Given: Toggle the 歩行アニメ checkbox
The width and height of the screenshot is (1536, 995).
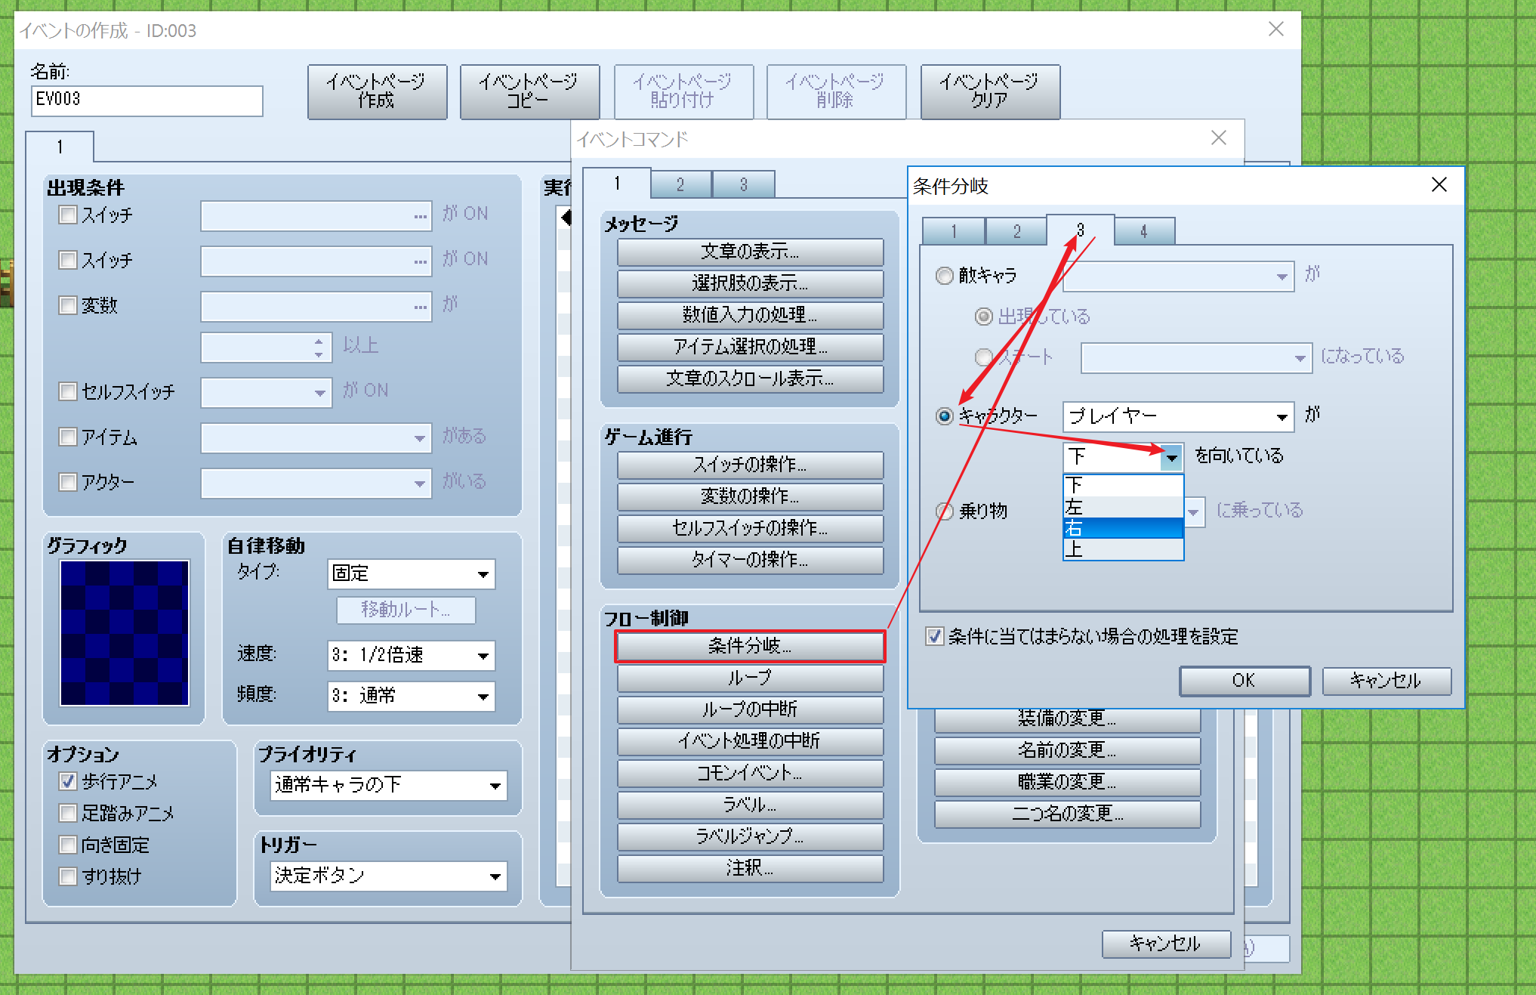Looking at the screenshot, I should coord(69,781).
